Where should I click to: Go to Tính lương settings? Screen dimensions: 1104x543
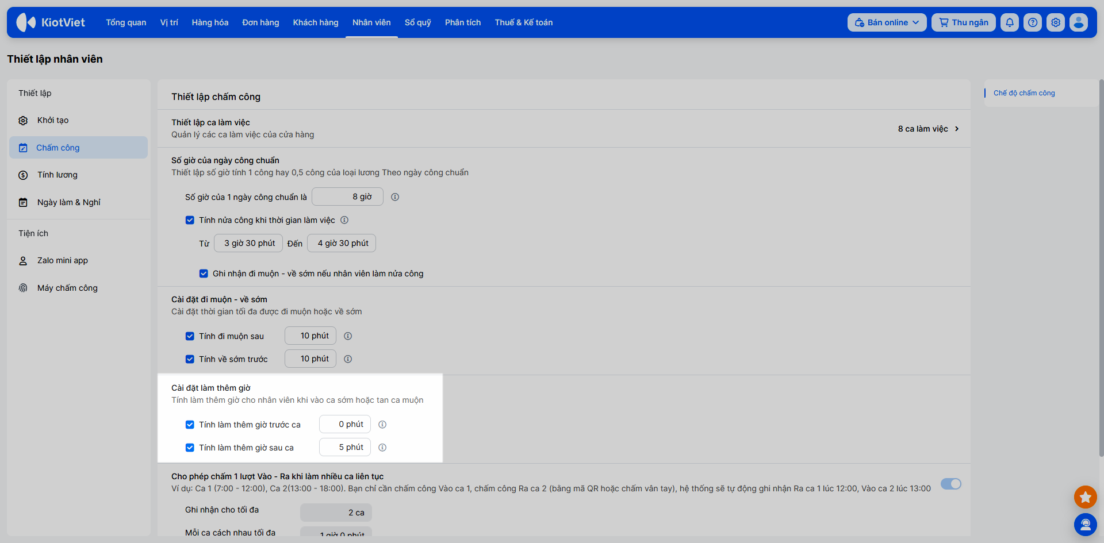tap(78, 175)
